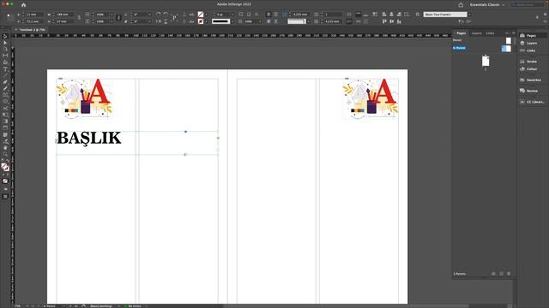Pick the Scissors tool in the toolbox
The height and width of the screenshot is (308, 549).
coord(5,109)
